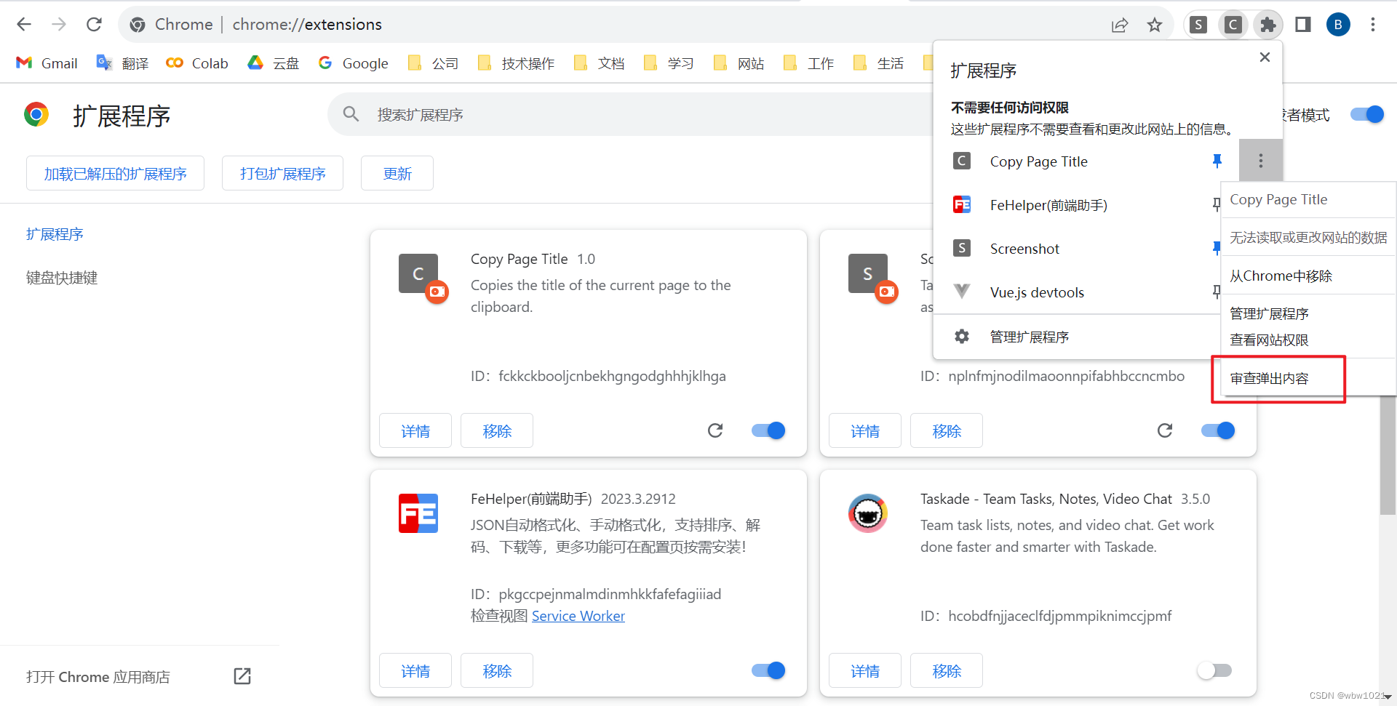This screenshot has width=1397, height=706.
Task: Expand the 技术操作 bookmark folder
Action: click(x=516, y=63)
